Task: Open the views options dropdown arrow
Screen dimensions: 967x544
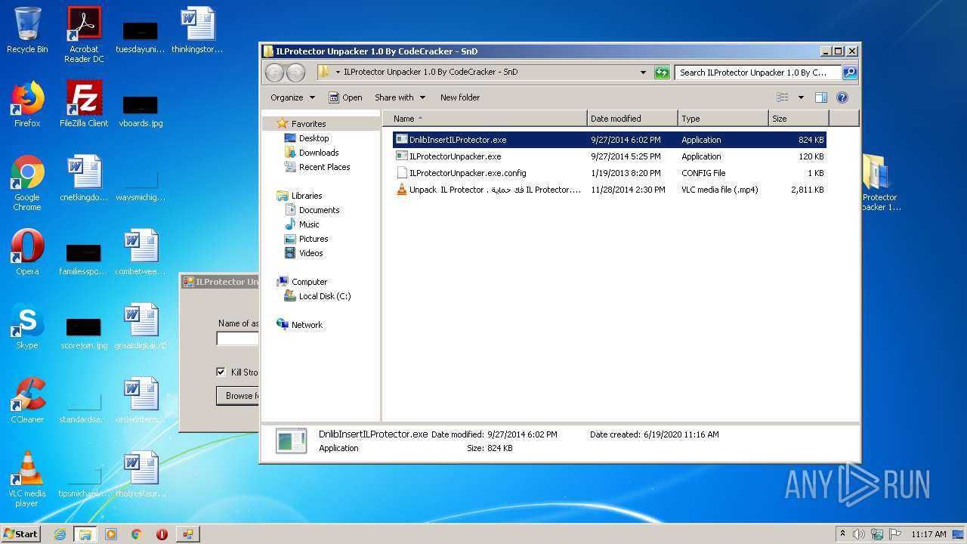Action: pos(801,97)
